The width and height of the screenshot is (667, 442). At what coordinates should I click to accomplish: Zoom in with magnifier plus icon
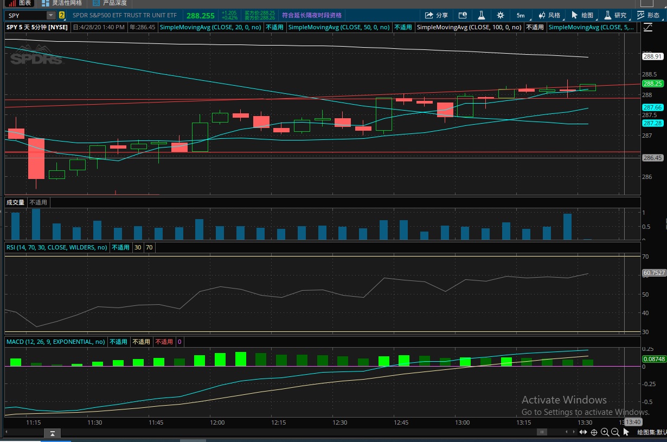[605, 432]
